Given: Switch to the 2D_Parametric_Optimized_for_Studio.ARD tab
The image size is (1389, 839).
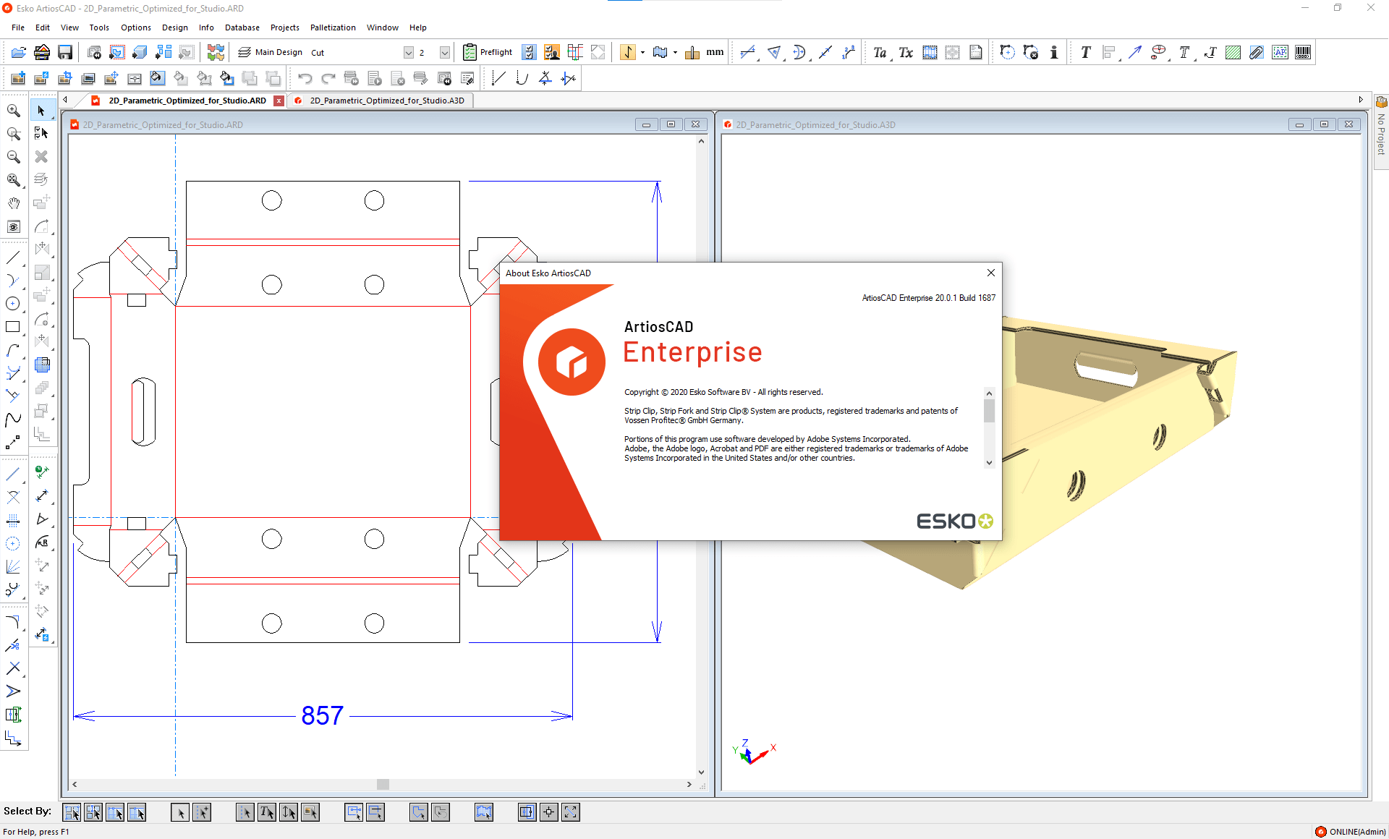Looking at the screenshot, I should [187, 101].
